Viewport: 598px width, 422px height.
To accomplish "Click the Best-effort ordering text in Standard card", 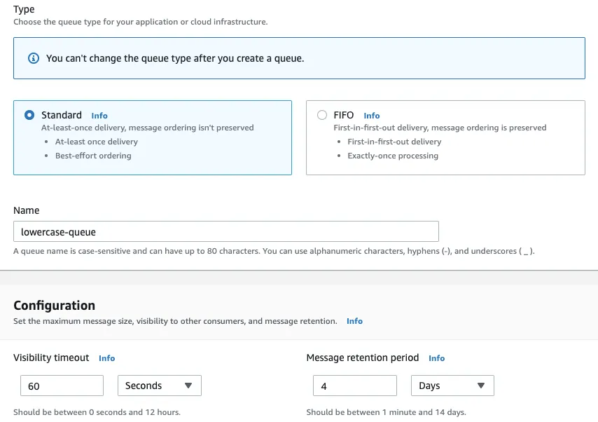I will click(x=93, y=156).
